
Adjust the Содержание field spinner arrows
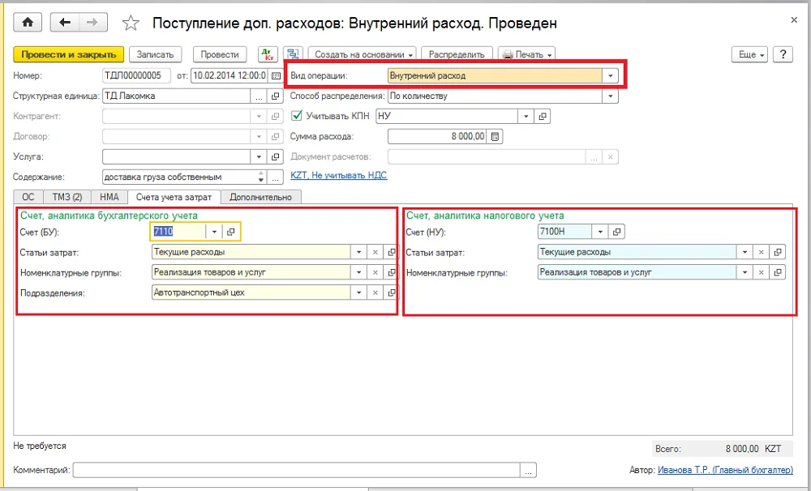tap(260, 177)
